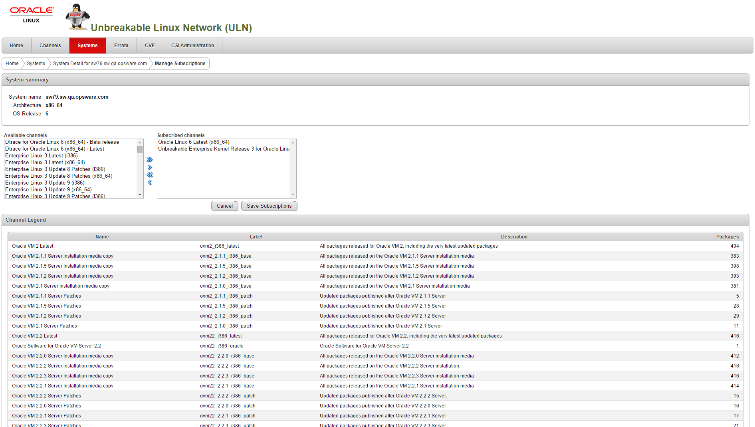Screen dimensions: 755x427
Task: Go to Home breadcrumb link
Action: tap(12, 64)
